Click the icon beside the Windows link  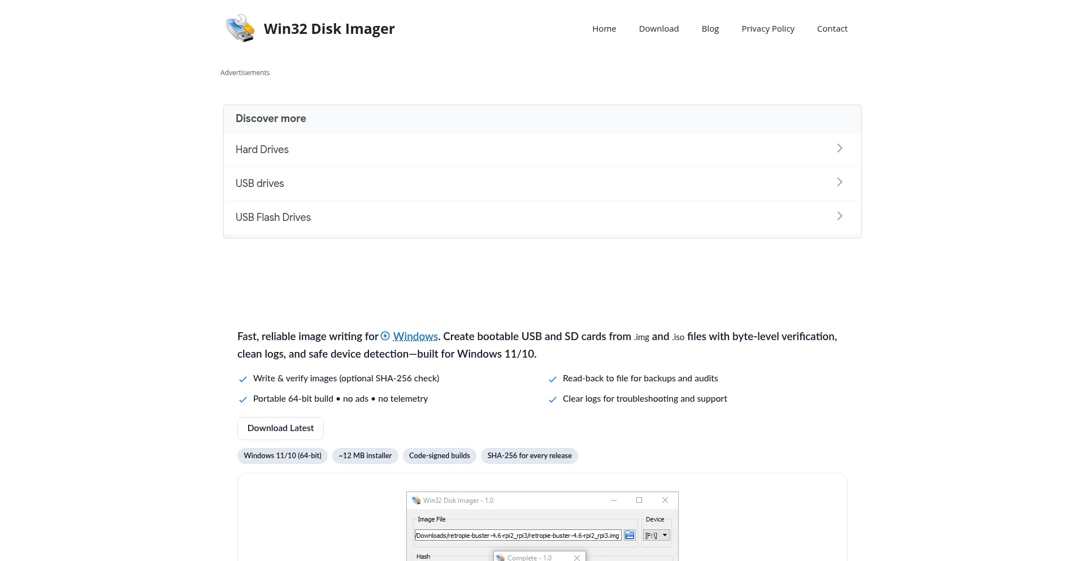pyautogui.click(x=385, y=336)
